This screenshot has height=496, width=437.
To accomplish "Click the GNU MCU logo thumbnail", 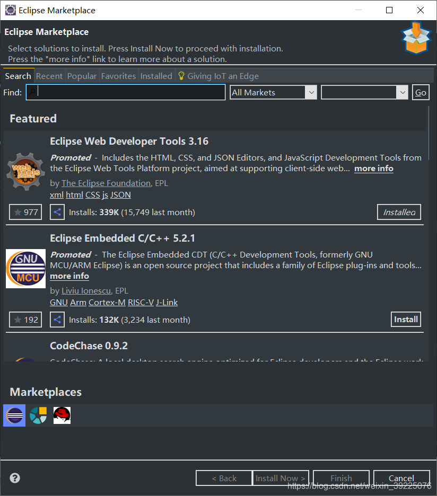I will coord(25,269).
